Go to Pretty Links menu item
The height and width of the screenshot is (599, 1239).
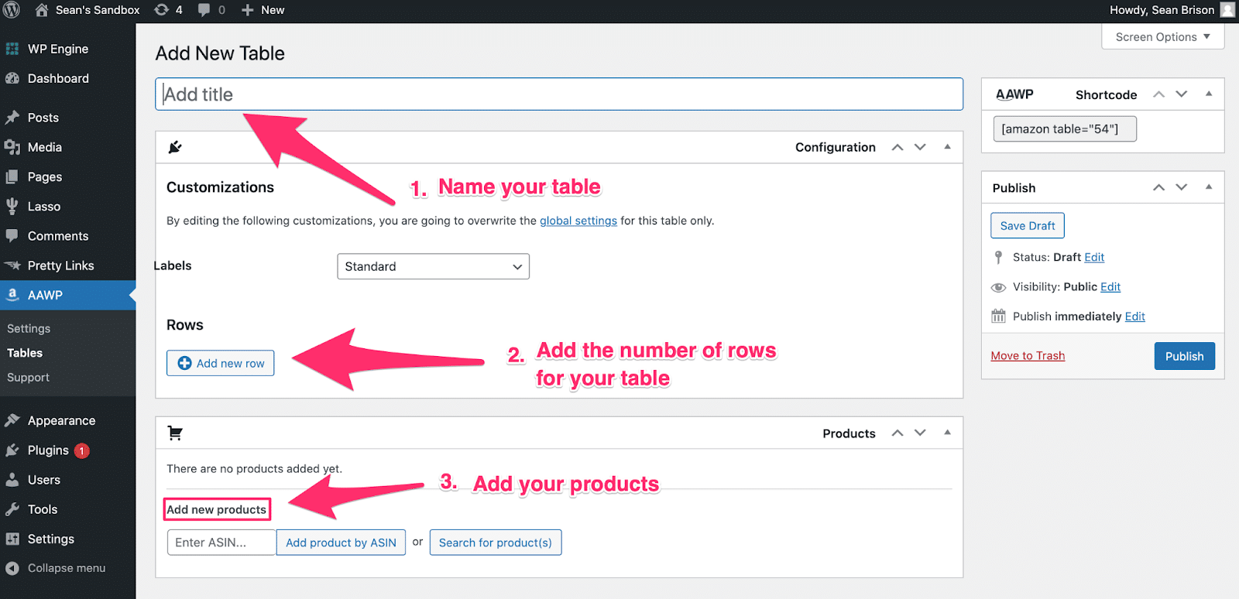[x=61, y=265]
